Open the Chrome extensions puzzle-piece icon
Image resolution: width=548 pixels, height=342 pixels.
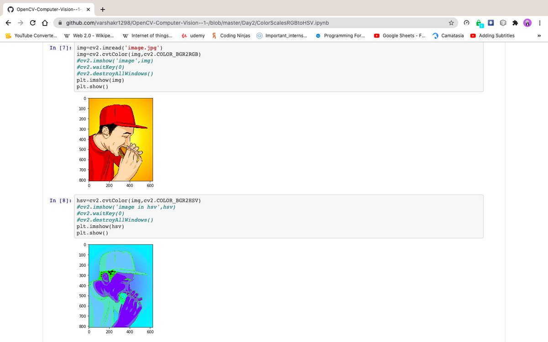click(516, 22)
